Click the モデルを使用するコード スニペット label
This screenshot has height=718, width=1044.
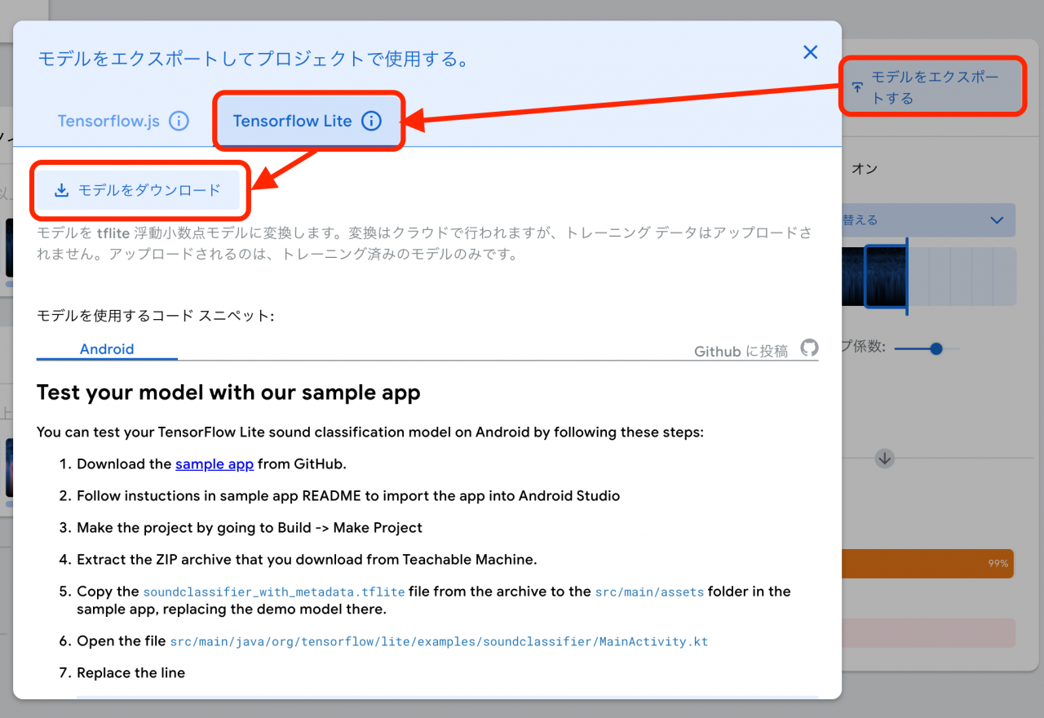155,316
